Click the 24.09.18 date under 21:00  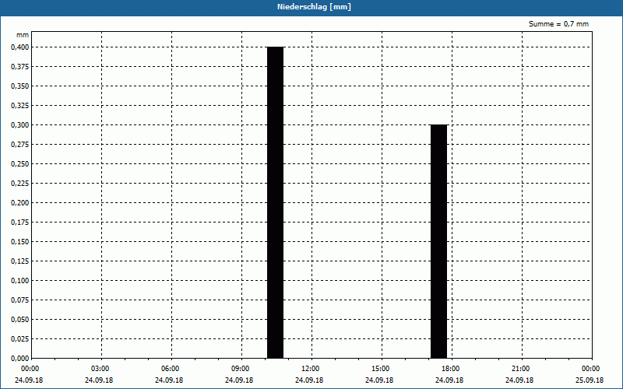coord(519,380)
